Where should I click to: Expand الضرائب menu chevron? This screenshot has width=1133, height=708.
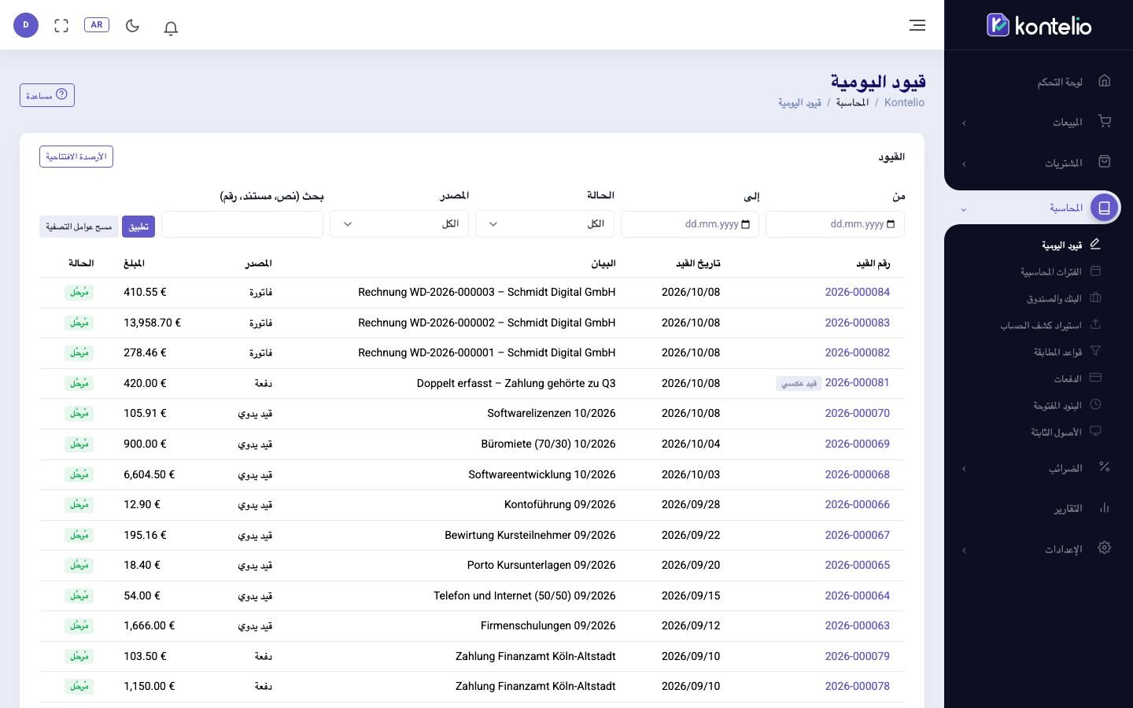[964, 469]
